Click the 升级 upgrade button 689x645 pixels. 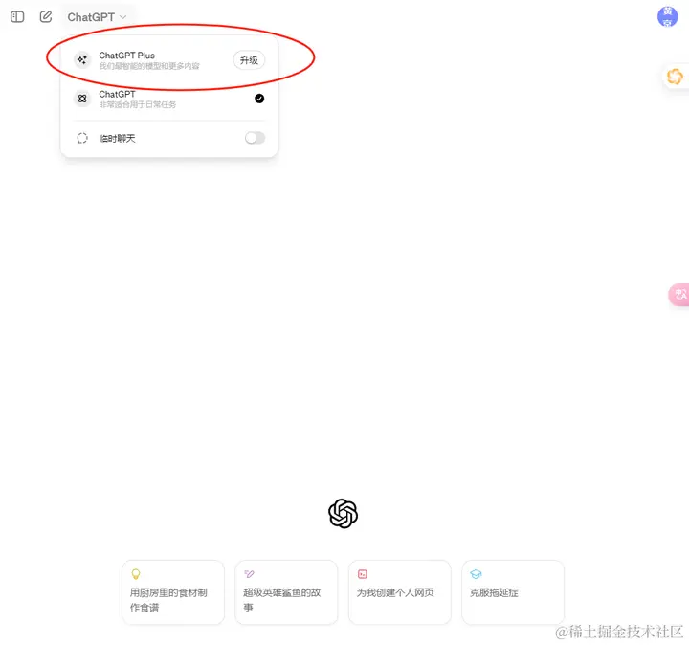249,60
